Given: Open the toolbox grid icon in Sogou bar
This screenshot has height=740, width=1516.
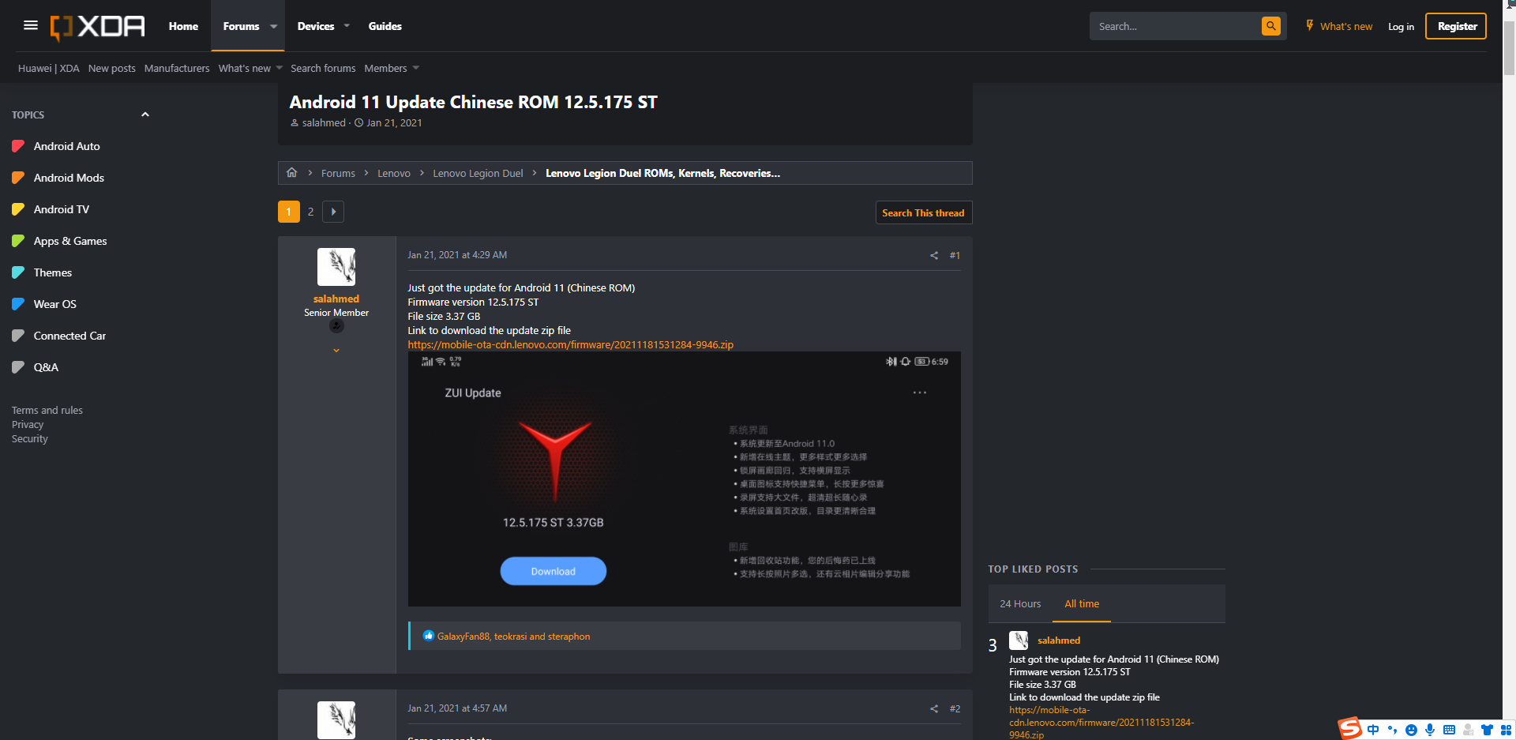Looking at the screenshot, I should 1506,730.
